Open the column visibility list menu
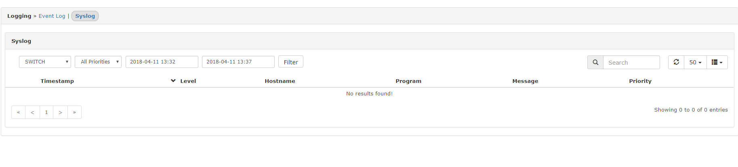Screen dimensions: 738x167 (x=717, y=62)
